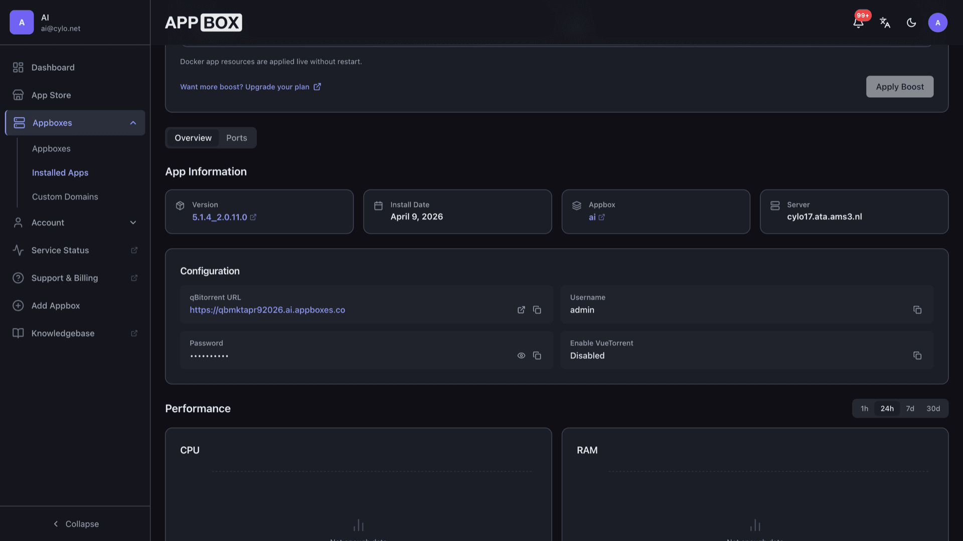The width and height of the screenshot is (963, 541).
Task: Copy the password
Action: coord(537,355)
